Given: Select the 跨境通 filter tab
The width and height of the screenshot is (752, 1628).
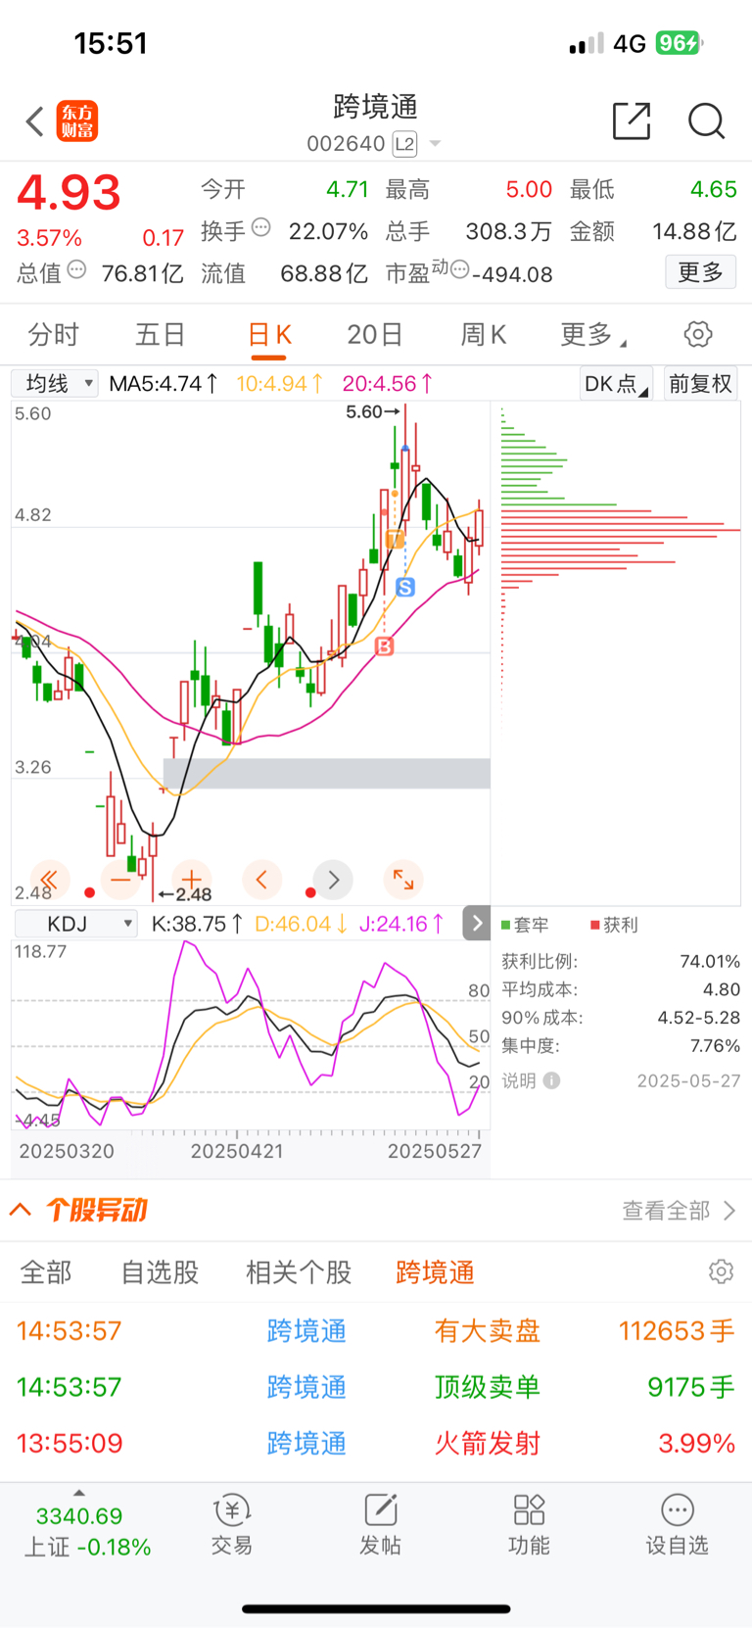Looking at the screenshot, I should 435,1272.
